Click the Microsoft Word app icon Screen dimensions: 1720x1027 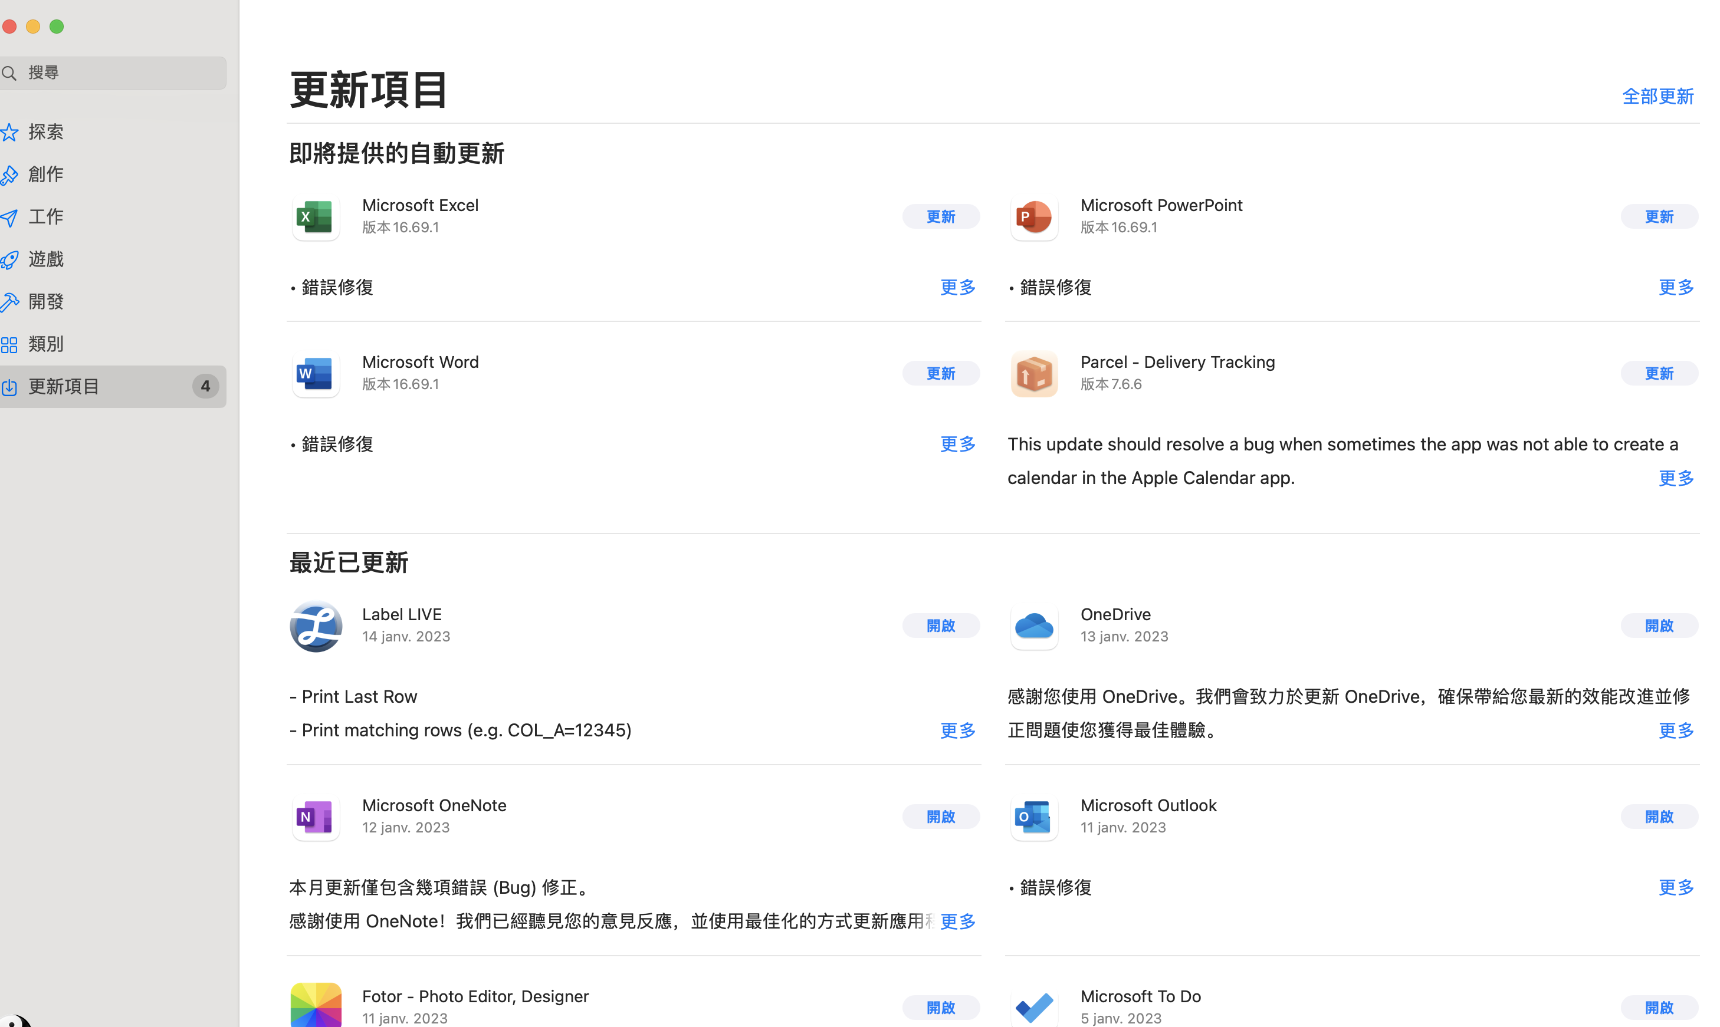point(315,374)
